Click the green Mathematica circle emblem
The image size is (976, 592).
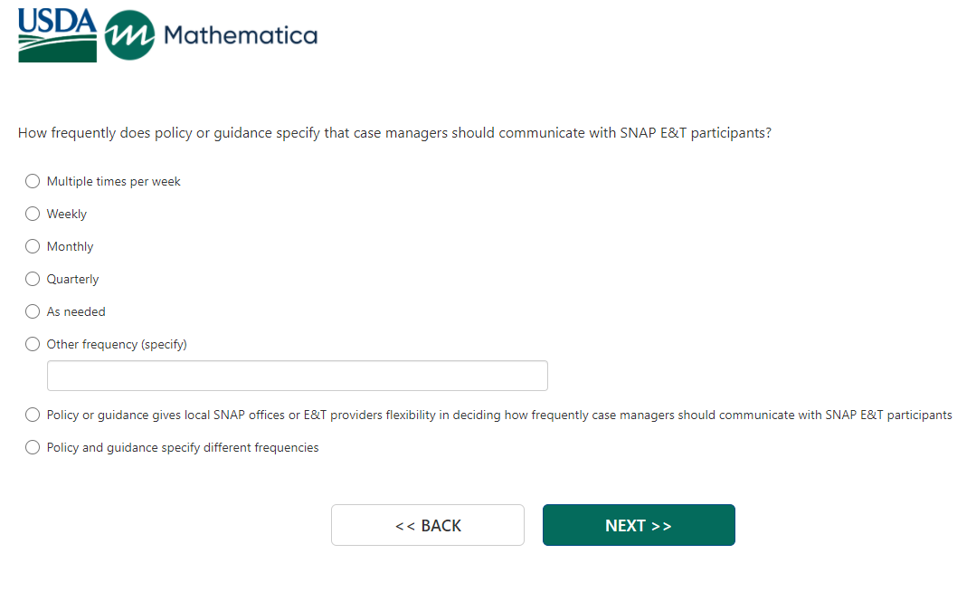pyautogui.click(x=129, y=36)
